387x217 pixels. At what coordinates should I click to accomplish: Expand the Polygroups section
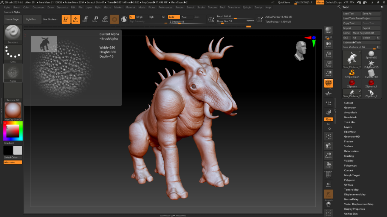pos(350,166)
